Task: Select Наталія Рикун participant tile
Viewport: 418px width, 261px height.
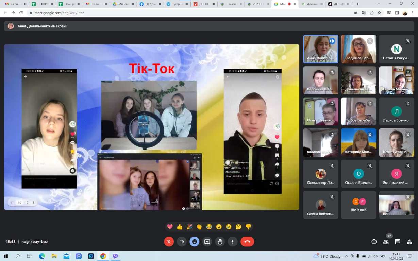Action: (397, 49)
